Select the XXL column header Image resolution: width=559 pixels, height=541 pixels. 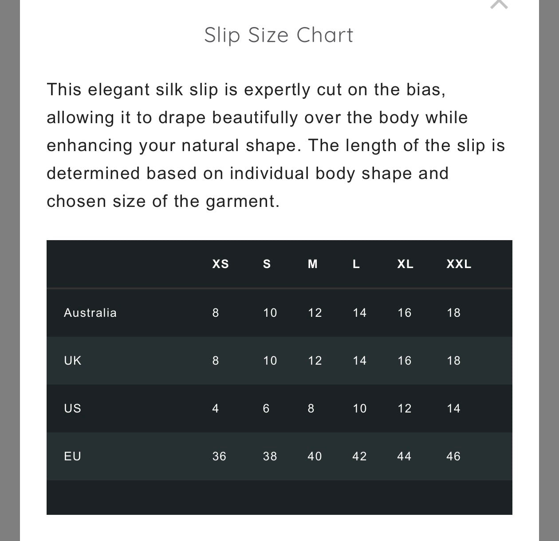[x=459, y=264]
